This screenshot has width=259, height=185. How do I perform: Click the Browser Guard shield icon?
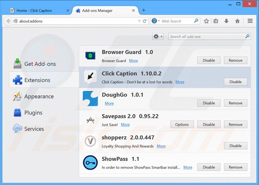point(90,56)
